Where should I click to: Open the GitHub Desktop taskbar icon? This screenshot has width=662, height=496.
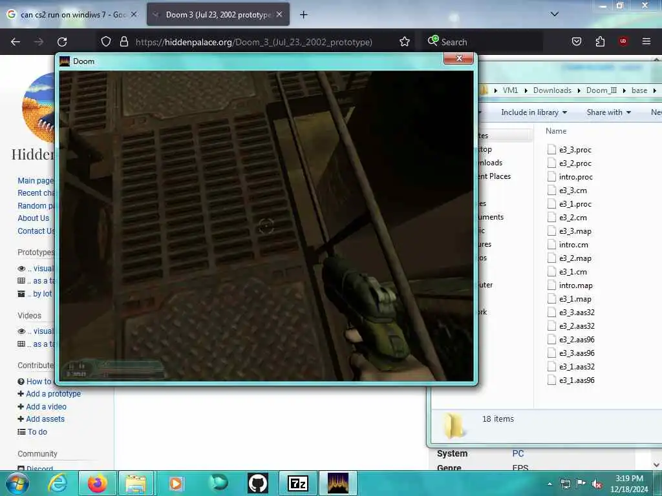point(258,484)
